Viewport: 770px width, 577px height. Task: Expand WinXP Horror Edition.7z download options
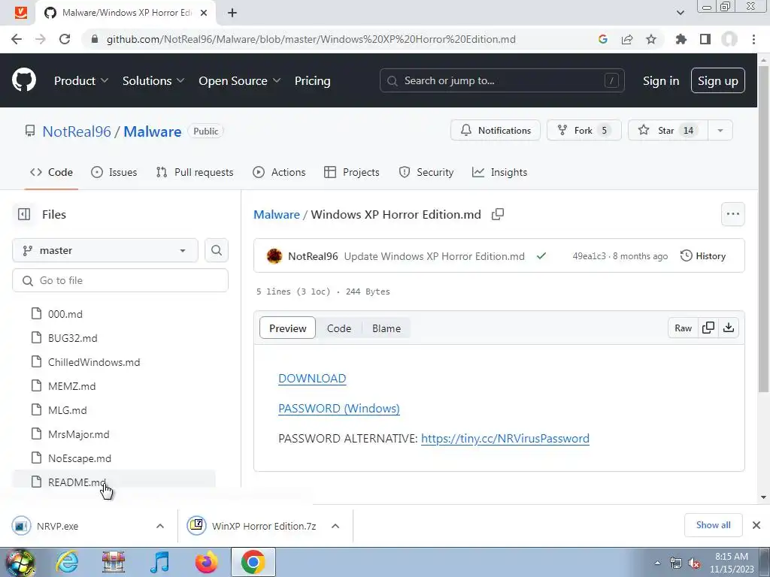tap(335, 525)
